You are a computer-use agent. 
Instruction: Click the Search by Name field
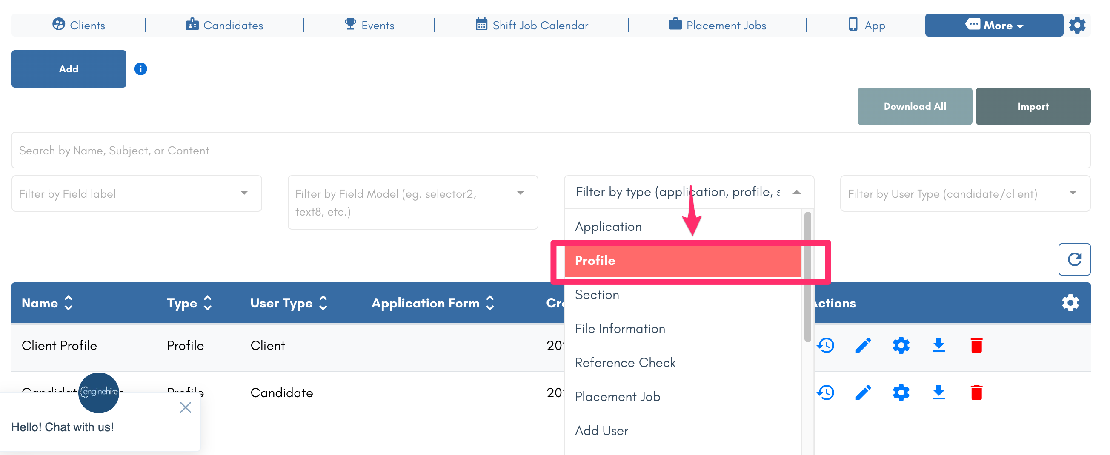(x=551, y=150)
